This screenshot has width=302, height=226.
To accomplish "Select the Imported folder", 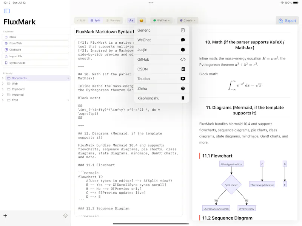I will [x=38, y=95].
